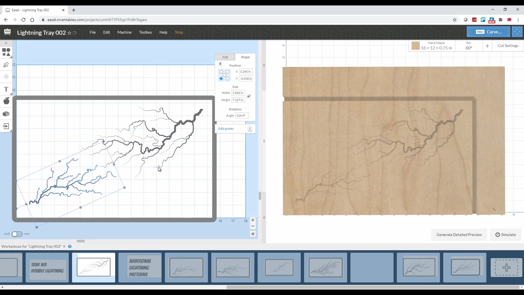This screenshot has width=524, height=295.
Task: Open the Machine menu
Action: coord(124,32)
